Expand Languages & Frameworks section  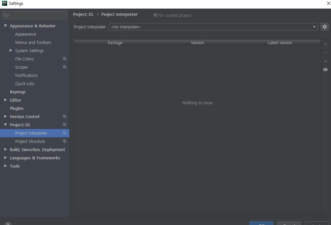[6, 157]
